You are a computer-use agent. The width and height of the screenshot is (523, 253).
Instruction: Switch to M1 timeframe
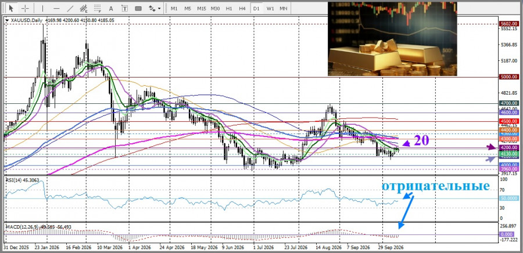point(174,9)
